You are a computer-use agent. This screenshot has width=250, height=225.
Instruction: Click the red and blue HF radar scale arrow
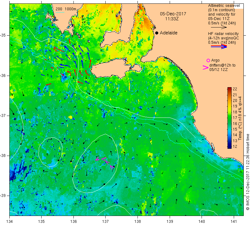tap(219, 46)
